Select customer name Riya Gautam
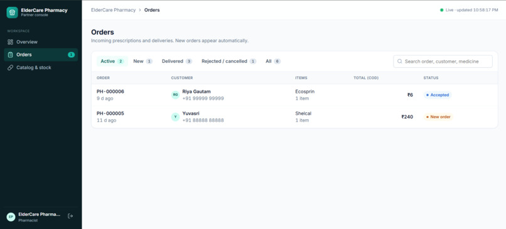The height and width of the screenshot is (229, 506). pyautogui.click(x=196, y=92)
